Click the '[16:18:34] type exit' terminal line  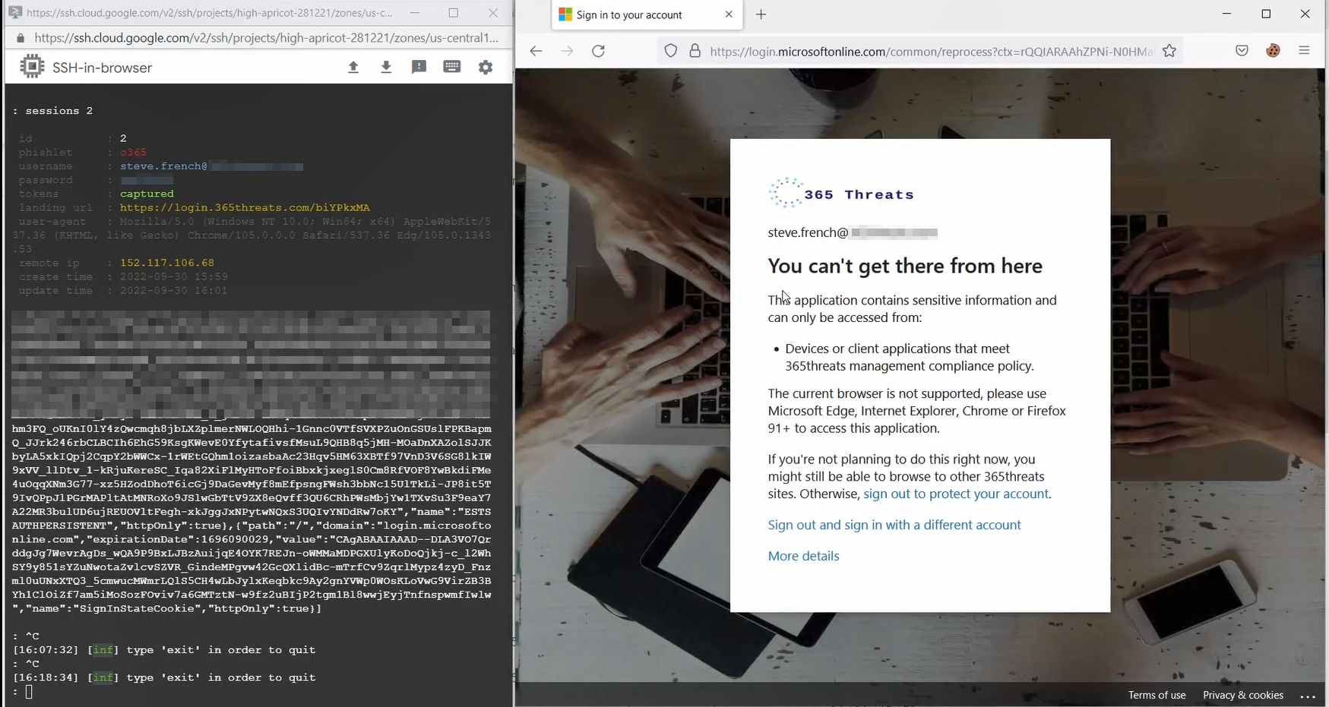pyautogui.click(x=164, y=677)
